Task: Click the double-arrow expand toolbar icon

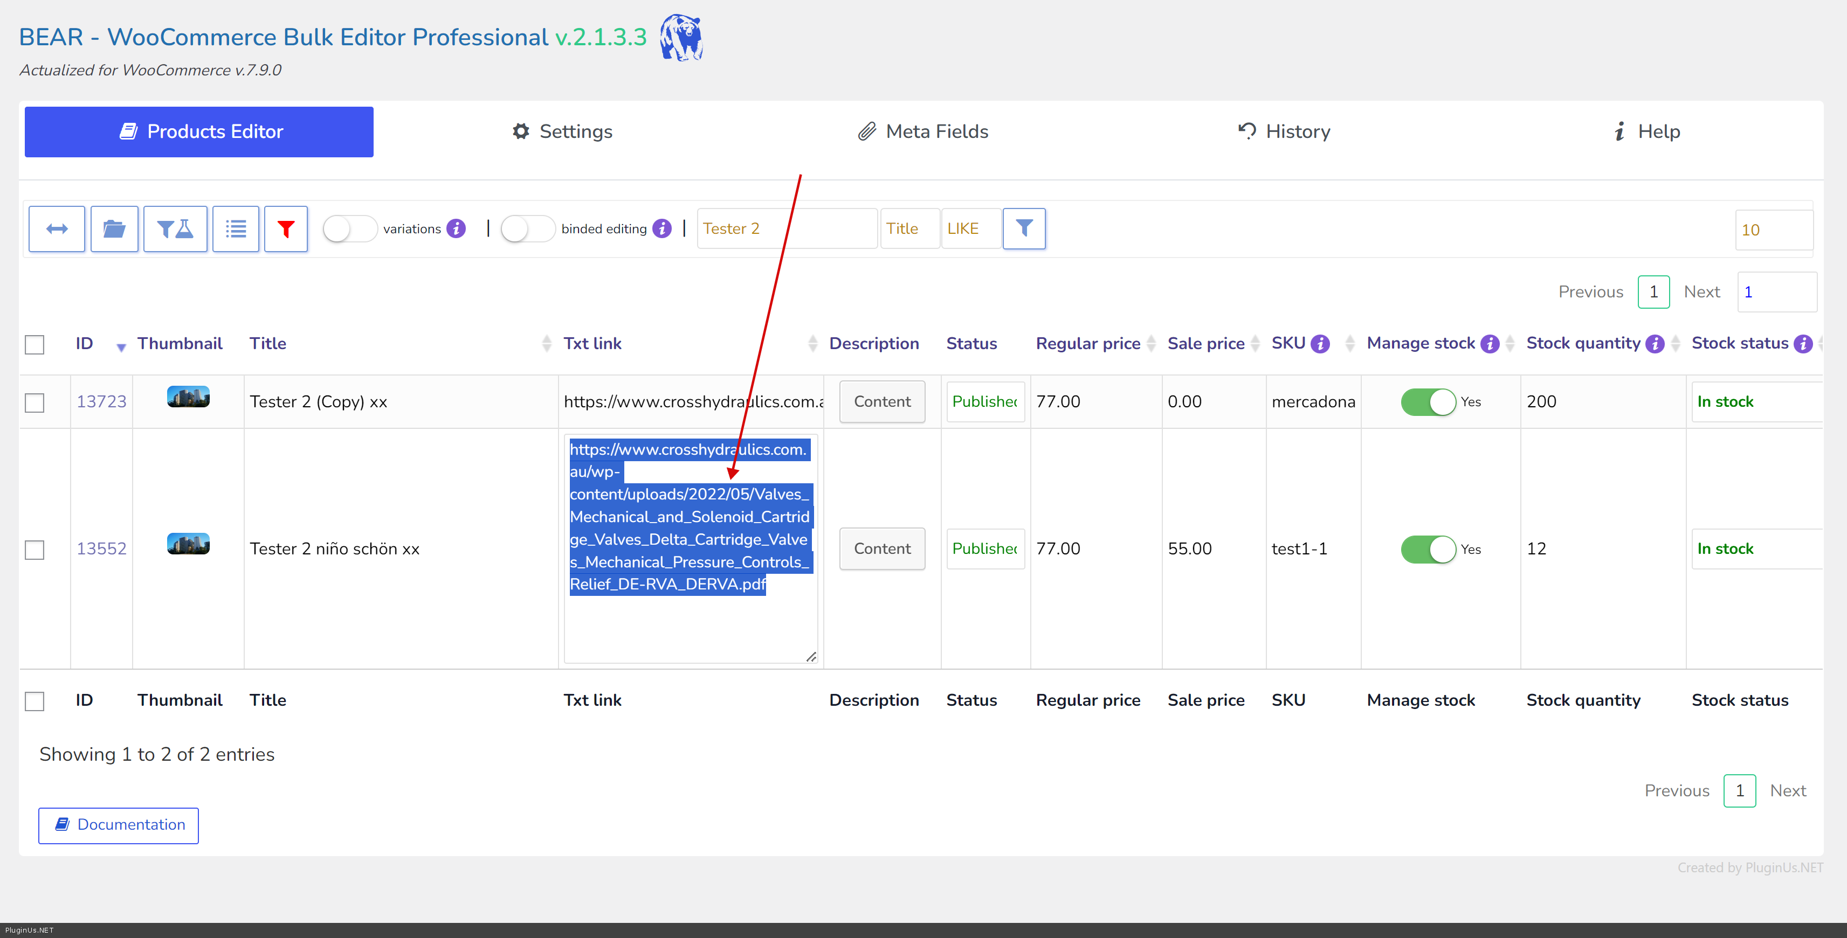Action: point(57,228)
